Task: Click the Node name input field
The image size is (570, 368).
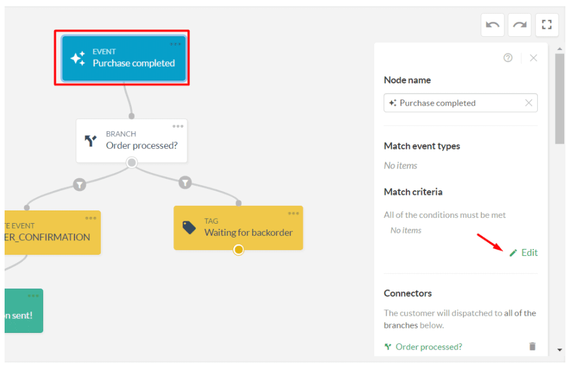Action: (455, 103)
